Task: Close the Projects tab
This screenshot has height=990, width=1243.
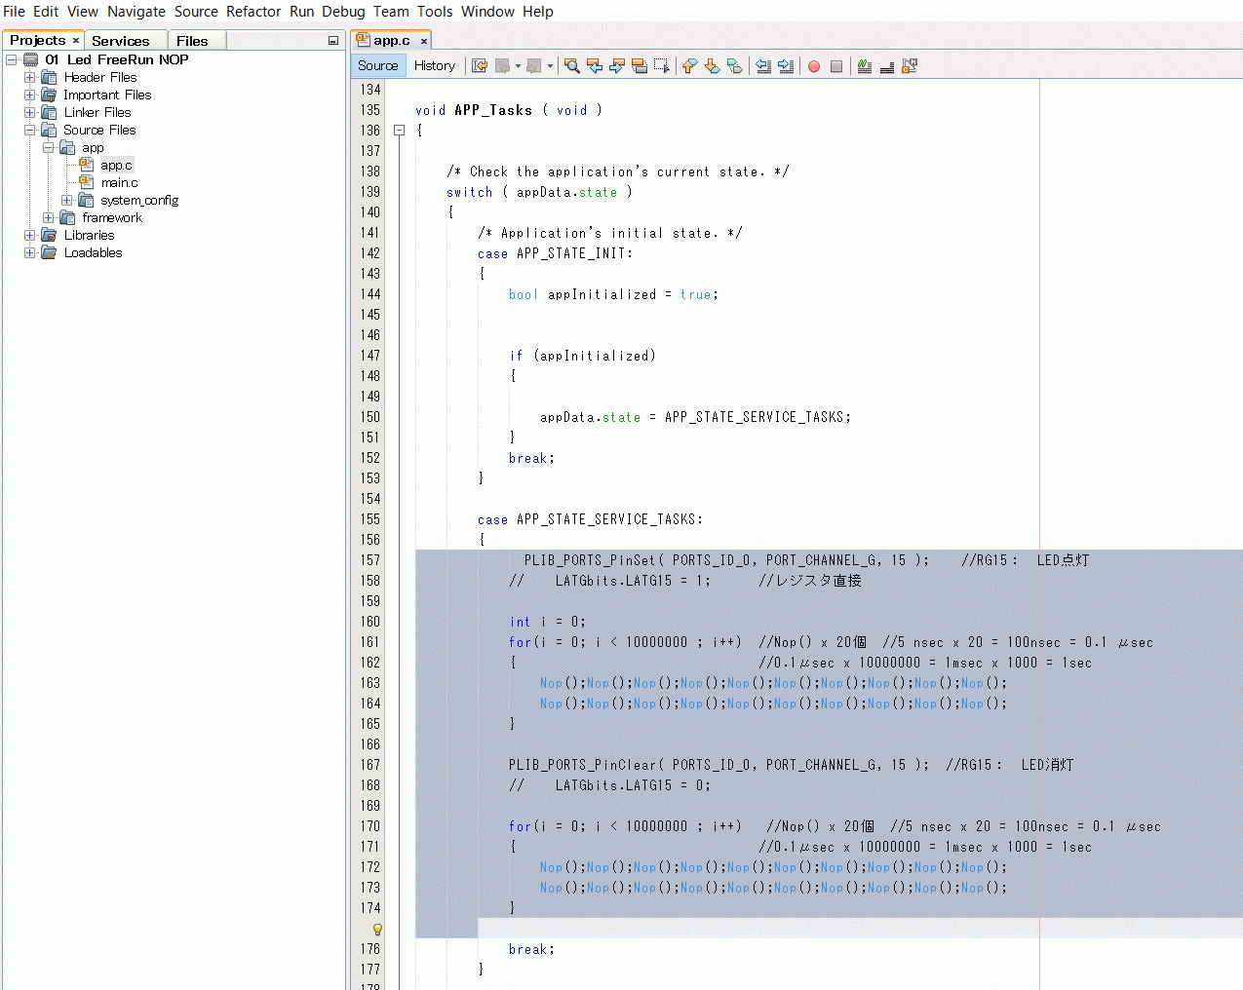Action: pyautogui.click(x=76, y=40)
